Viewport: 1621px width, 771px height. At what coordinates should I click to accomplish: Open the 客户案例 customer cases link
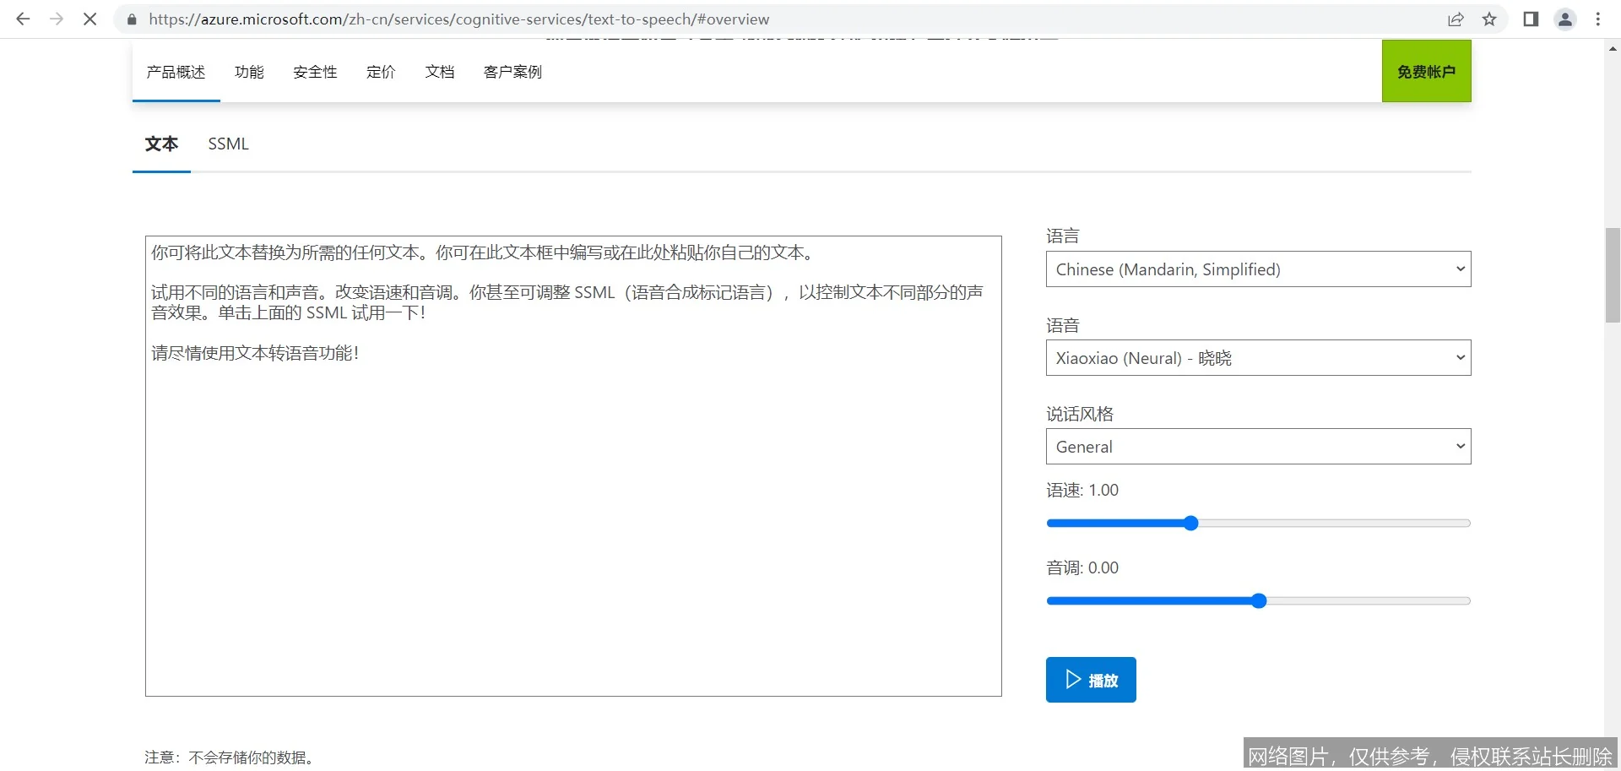coord(512,72)
